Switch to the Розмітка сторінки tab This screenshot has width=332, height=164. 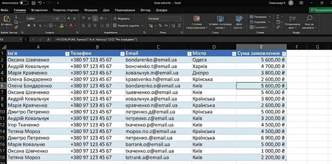pos(66,10)
